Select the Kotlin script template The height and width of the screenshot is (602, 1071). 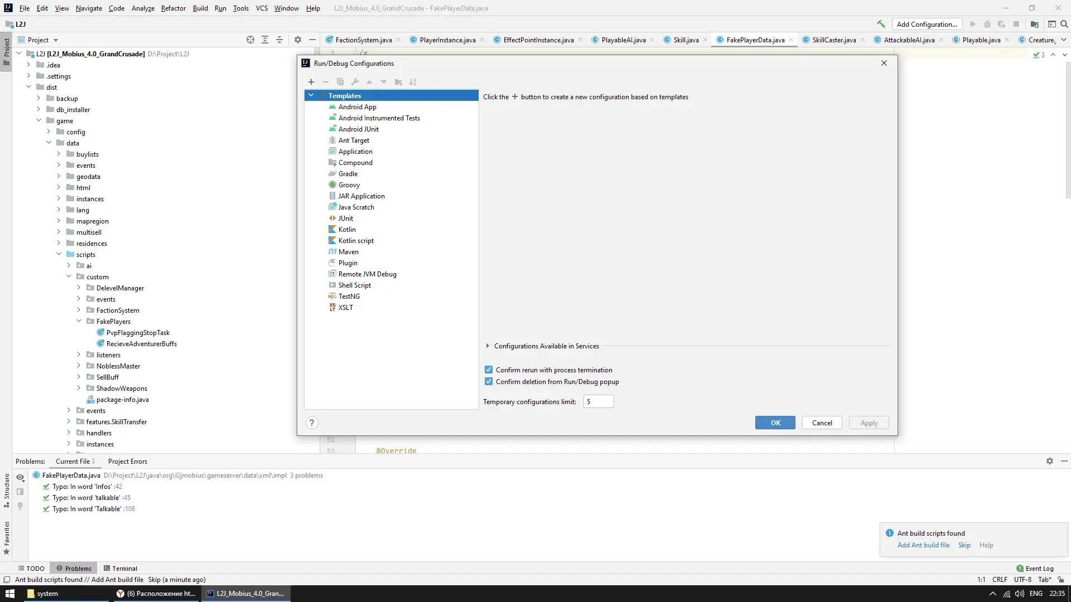pyautogui.click(x=356, y=240)
